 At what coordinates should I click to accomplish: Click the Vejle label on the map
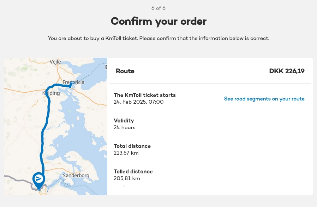(55, 61)
